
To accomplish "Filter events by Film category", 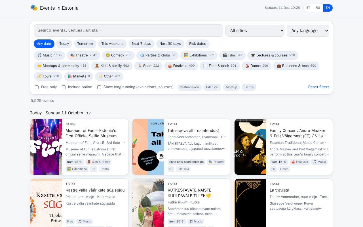I will 232,55.
